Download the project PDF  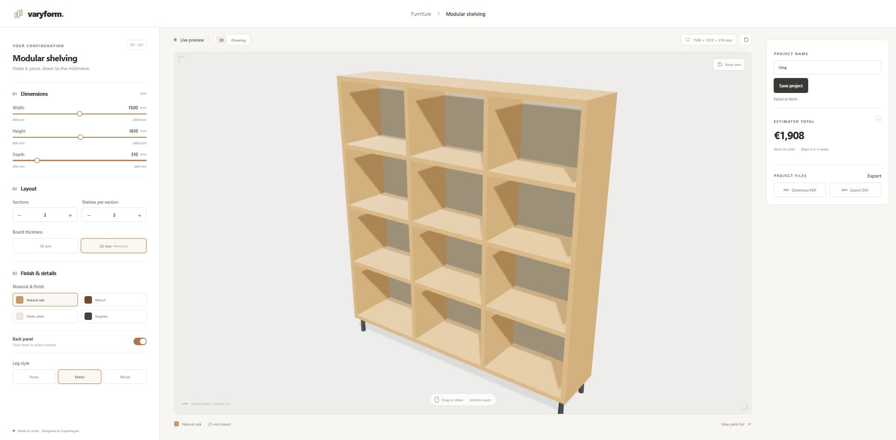click(799, 190)
